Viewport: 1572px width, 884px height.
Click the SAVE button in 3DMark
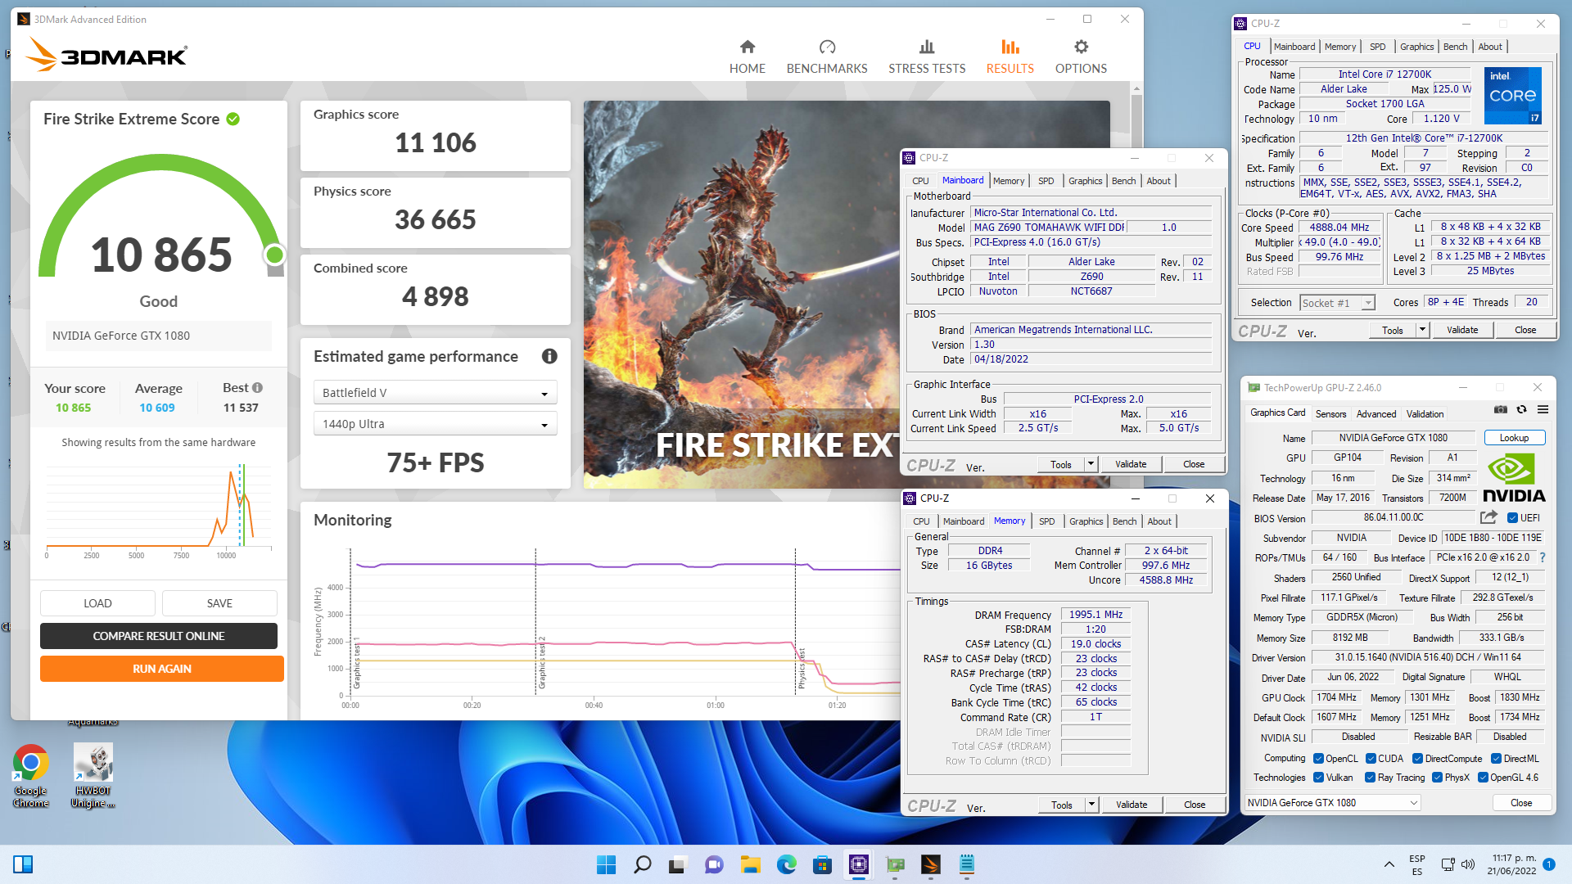click(219, 603)
